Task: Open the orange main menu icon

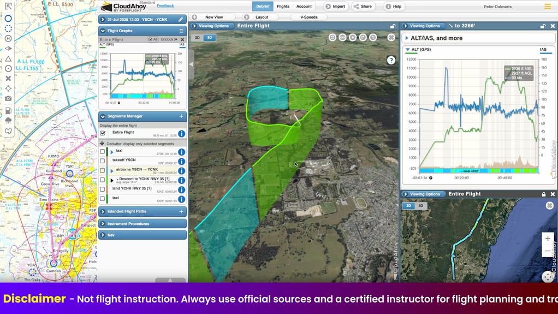Action: (x=548, y=7)
